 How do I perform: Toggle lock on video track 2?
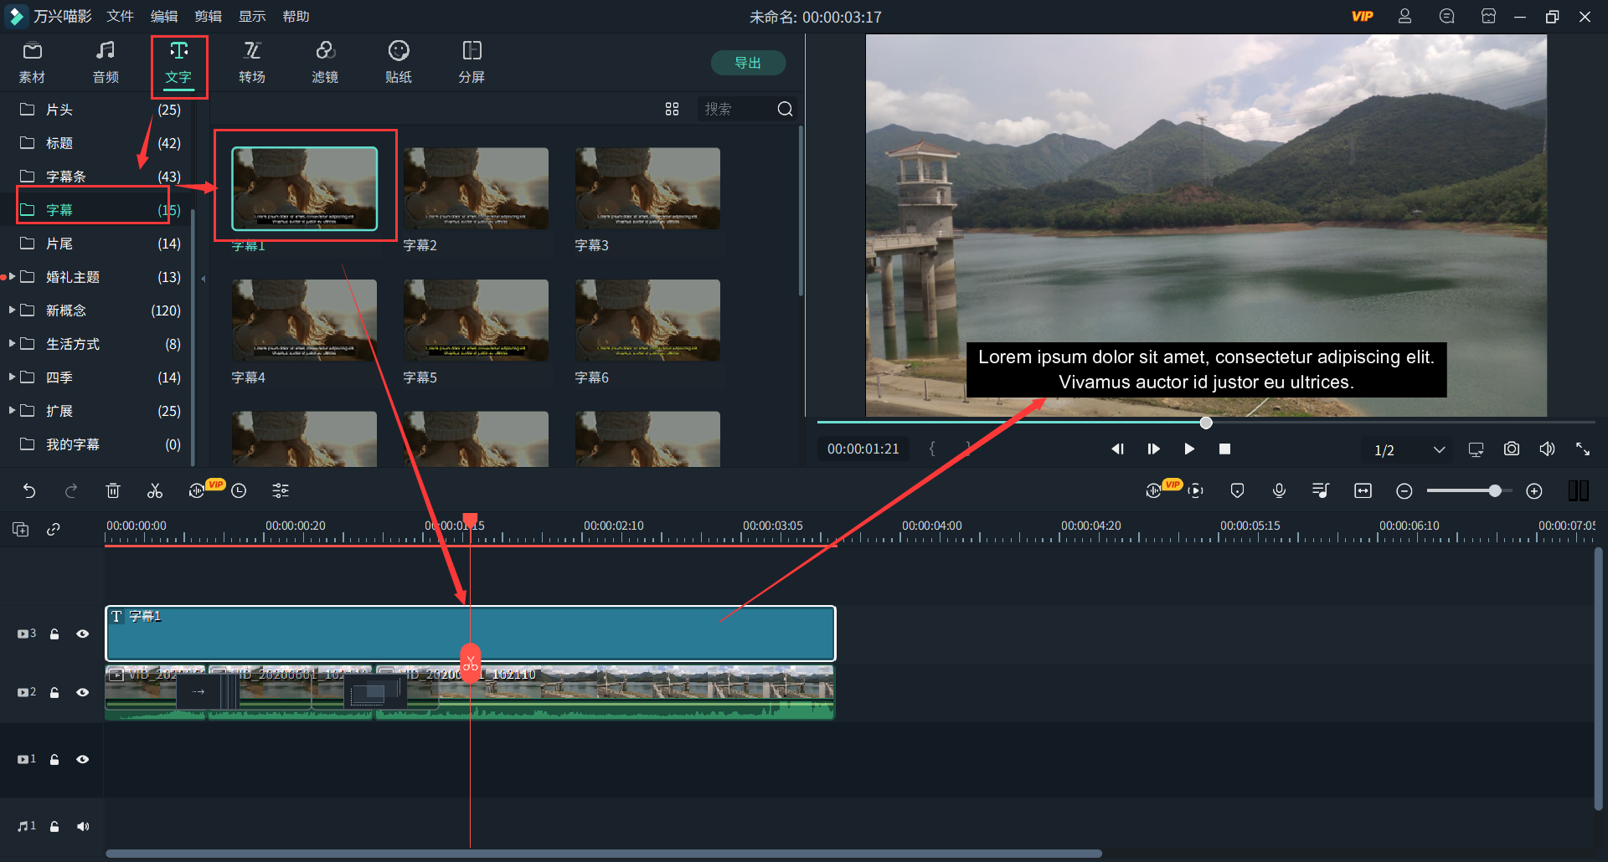click(54, 693)
